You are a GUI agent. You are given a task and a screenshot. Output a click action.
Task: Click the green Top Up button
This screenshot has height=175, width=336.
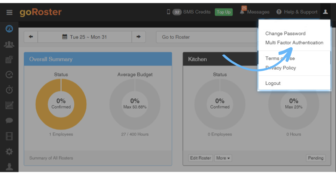224,12
